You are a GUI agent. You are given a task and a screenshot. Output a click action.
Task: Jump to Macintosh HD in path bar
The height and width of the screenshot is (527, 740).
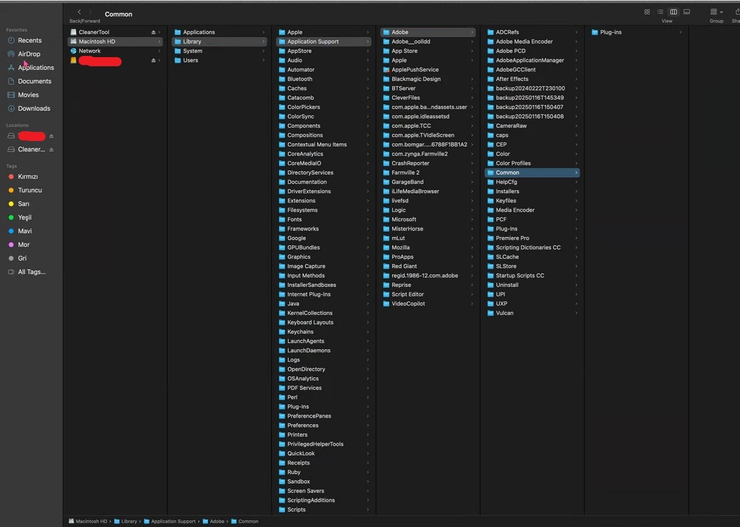click(88, 522)
